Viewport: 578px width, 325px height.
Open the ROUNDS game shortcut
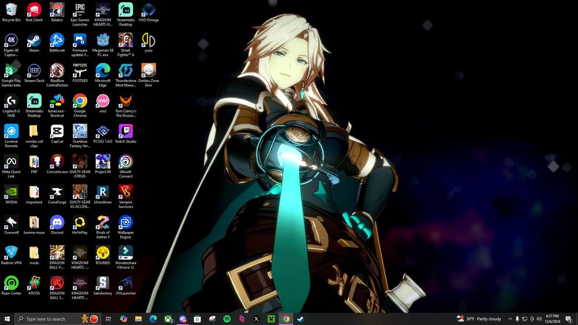(x=102, y=255)
